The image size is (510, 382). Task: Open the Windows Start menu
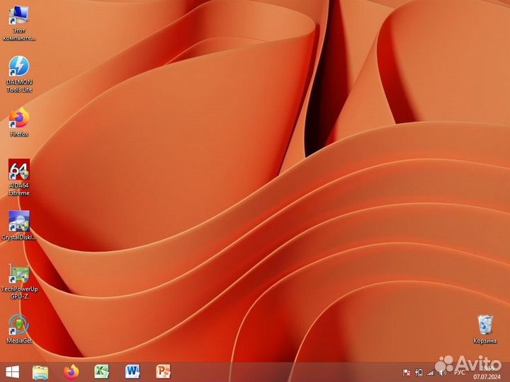pos(12,371)
